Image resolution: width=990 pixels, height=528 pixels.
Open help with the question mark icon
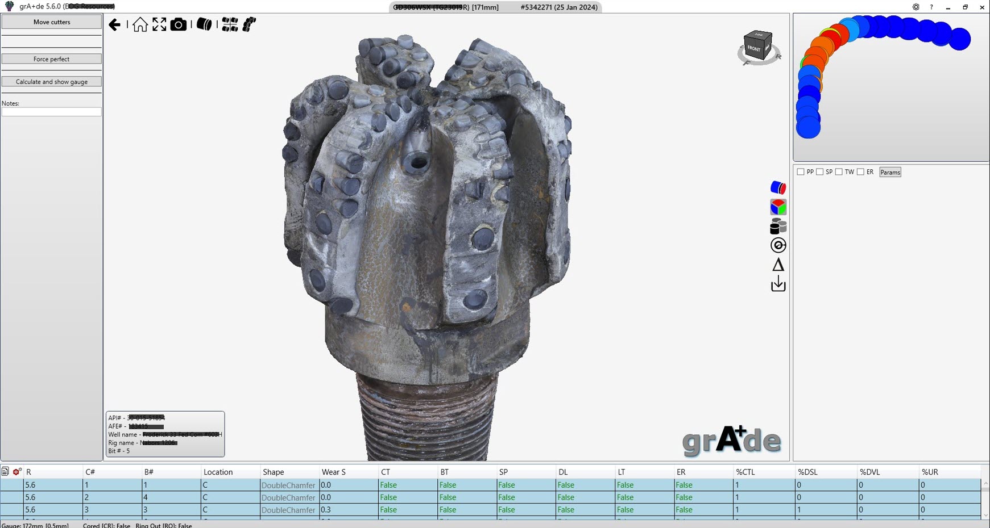[x=931, y=7]
